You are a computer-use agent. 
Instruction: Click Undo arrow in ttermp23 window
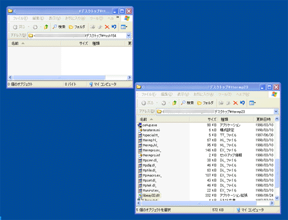coord(242,103)
